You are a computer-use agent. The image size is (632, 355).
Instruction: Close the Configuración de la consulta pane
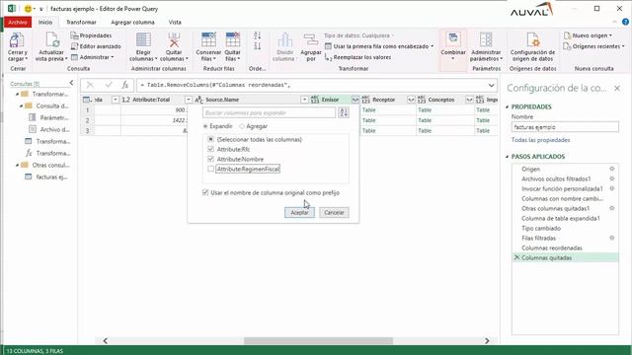(x=617, y=88)
